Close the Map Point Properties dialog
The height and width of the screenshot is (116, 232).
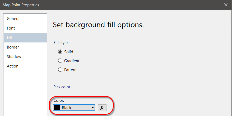click(x=226, y=5)
